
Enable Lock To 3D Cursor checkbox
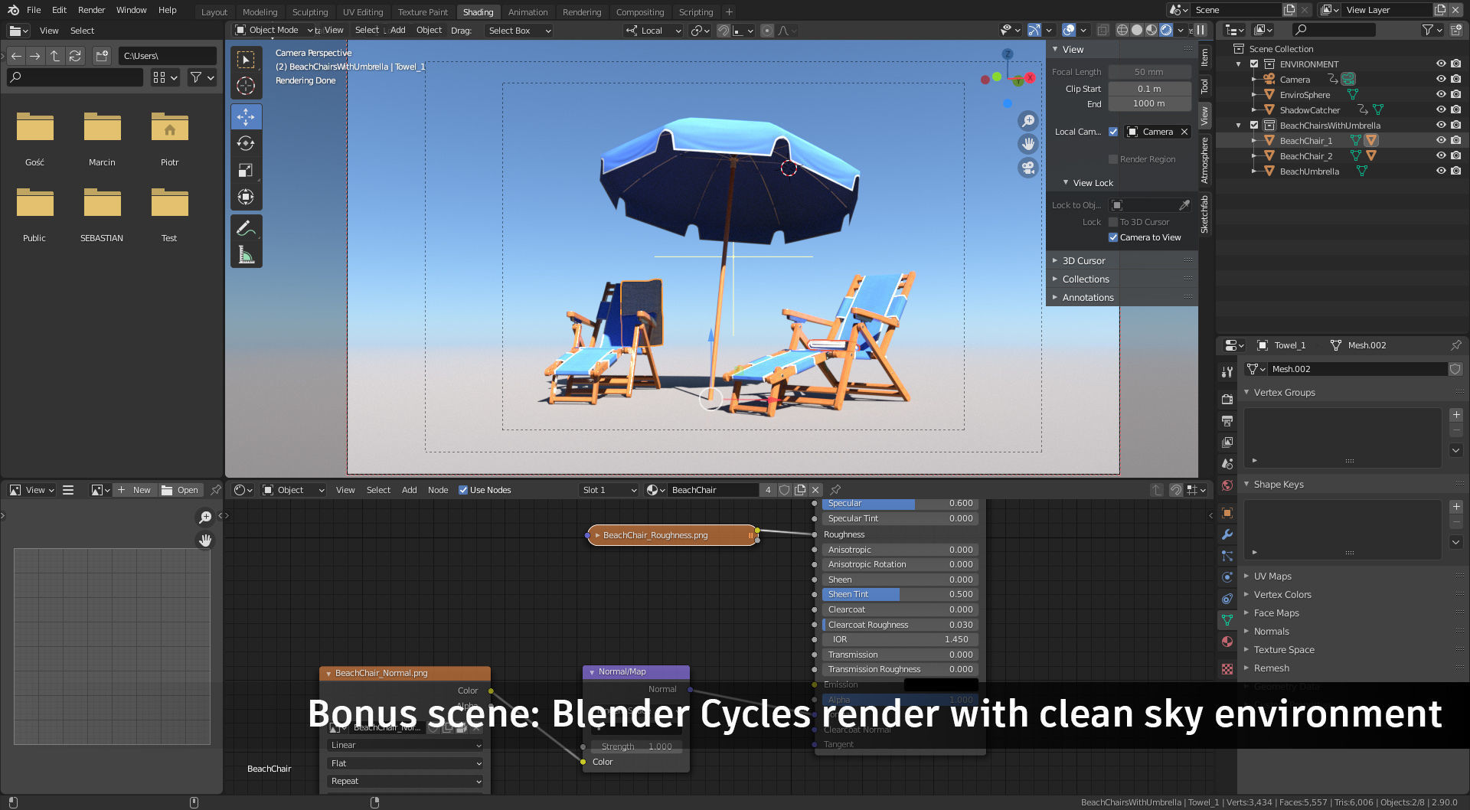pyautogui.click(x=1113, y=222)
